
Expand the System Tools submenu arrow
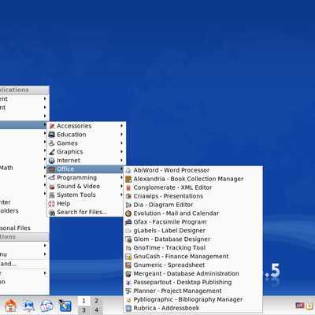click(x=122, y=195)
